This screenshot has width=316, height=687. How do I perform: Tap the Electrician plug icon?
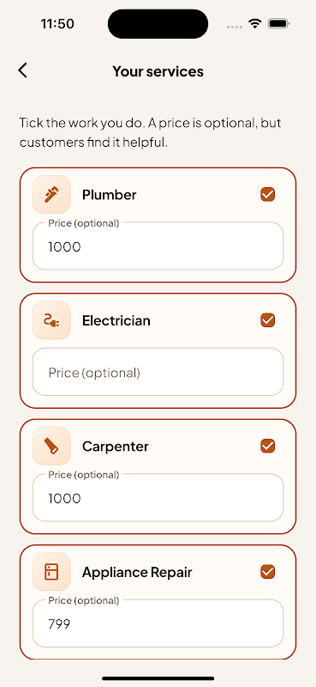51,320
